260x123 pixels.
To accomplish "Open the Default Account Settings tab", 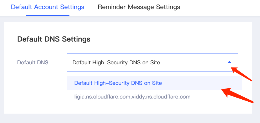I will pos(47,7).
